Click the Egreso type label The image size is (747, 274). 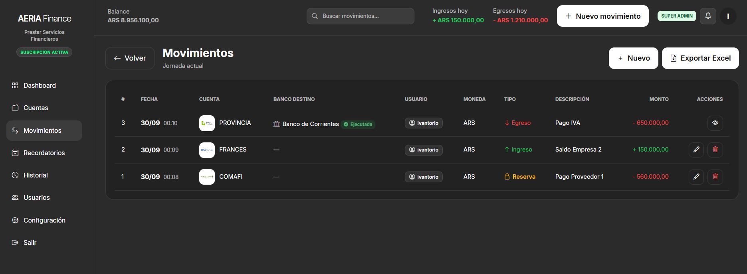tap(517, 123)
